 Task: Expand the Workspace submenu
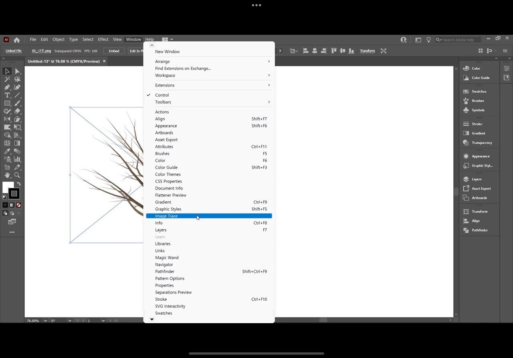pyautogui.click(x=209, y=75)
